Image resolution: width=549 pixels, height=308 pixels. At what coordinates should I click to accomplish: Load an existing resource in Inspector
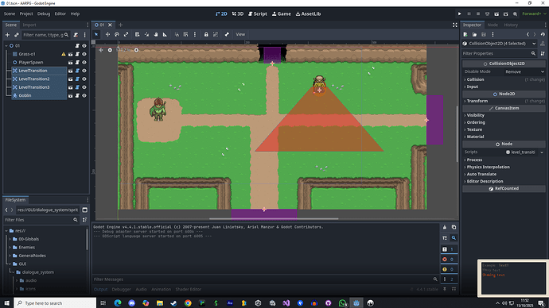coord(474,35)
